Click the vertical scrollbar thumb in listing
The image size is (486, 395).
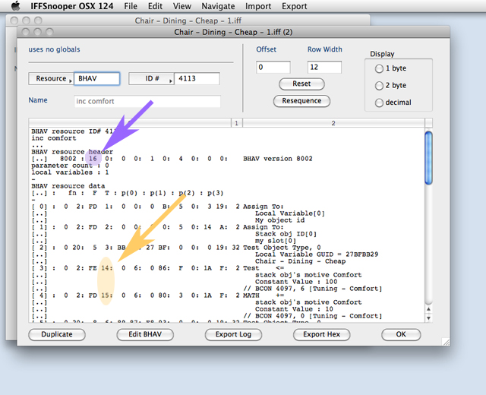point(428,158)
